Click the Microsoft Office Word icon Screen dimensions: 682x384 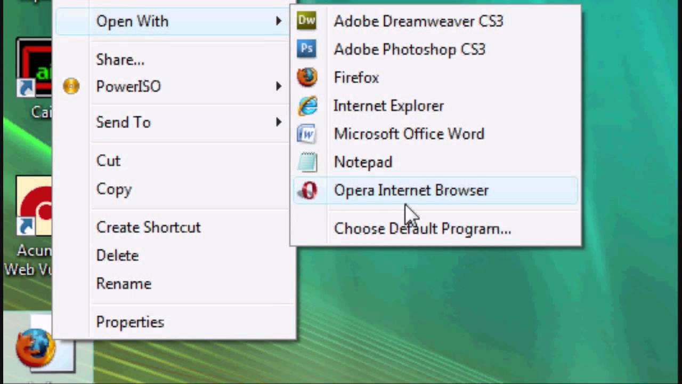(x=306, y=134)
